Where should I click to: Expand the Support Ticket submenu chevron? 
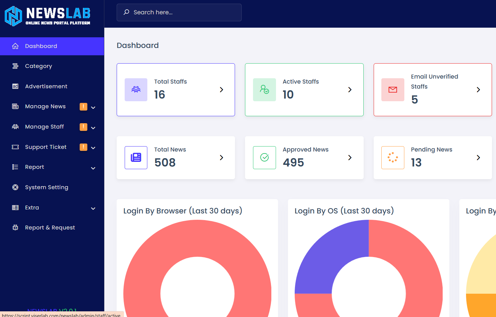93,148
